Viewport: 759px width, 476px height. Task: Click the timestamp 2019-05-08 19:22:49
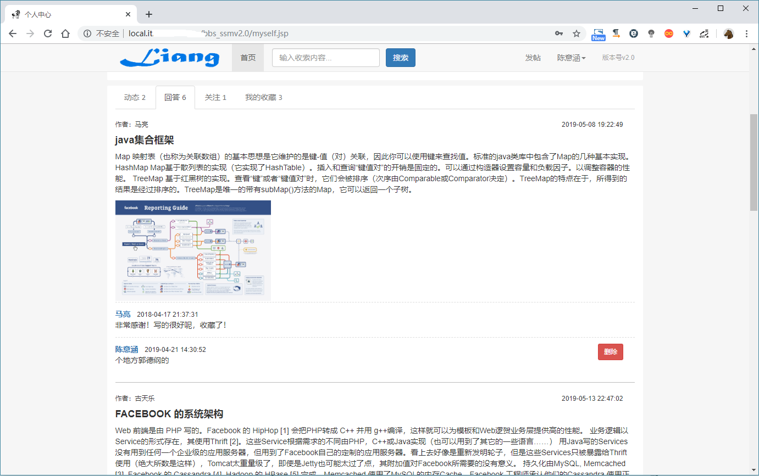coord(592,125)
